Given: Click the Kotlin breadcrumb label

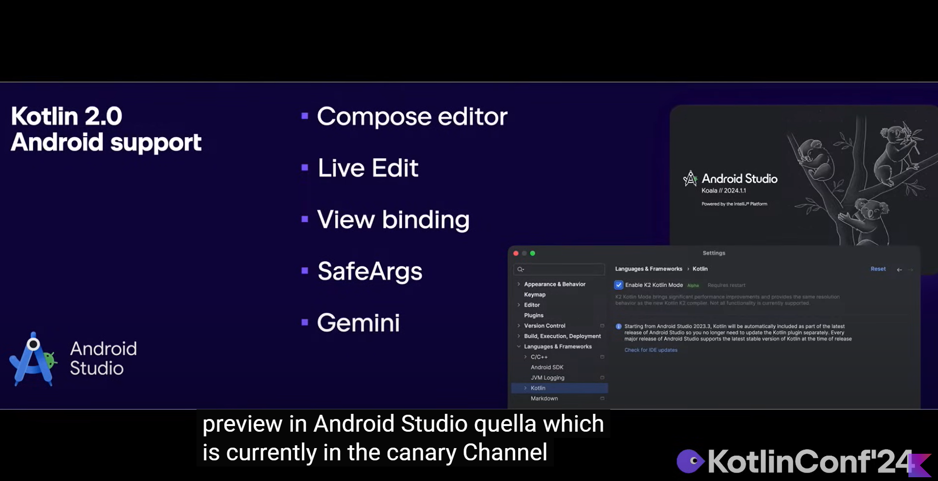Looking at the screenshot, I should pyautogui.click(x=700, y=269).
